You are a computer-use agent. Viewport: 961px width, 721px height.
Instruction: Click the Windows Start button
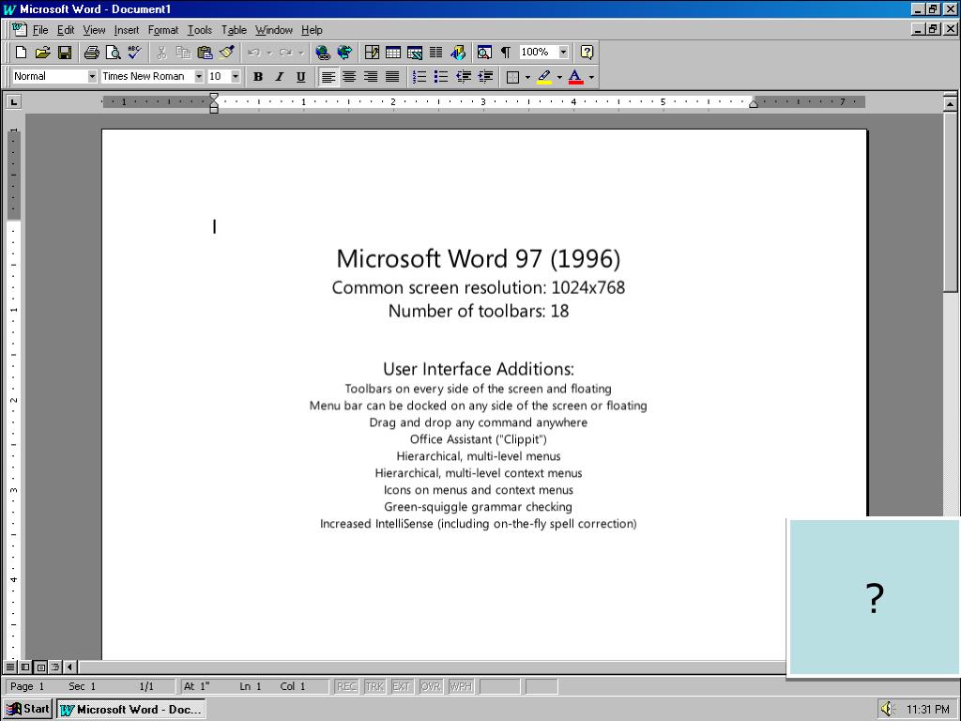(x=27, y=709)
